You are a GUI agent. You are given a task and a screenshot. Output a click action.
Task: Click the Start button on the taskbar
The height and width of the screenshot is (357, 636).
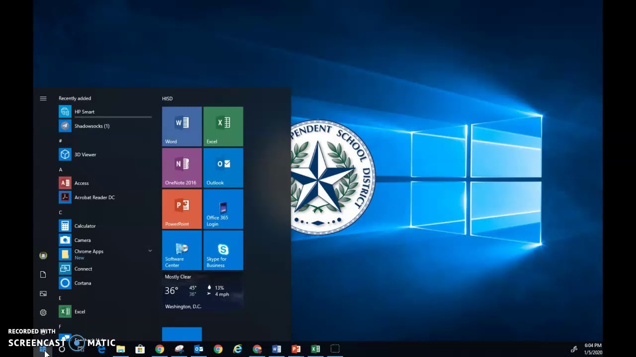tap(43, 350)
